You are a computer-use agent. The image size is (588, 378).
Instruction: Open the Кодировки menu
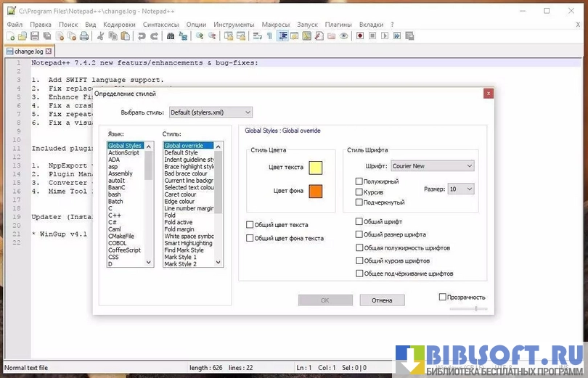pos(119,24)
